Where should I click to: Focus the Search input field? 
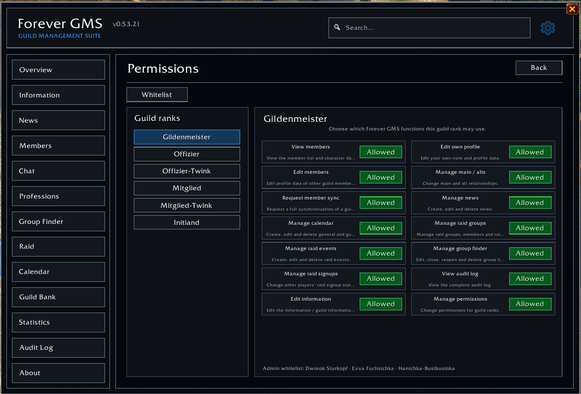click(429, 28)
